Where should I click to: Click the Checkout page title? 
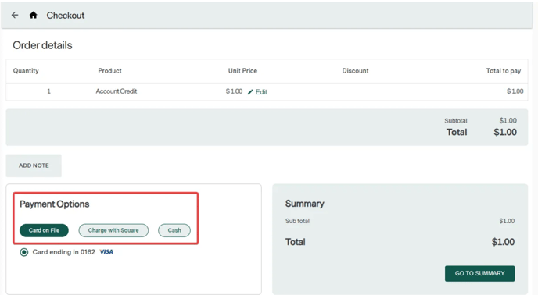pyautogui.click(x=66, y=16)
